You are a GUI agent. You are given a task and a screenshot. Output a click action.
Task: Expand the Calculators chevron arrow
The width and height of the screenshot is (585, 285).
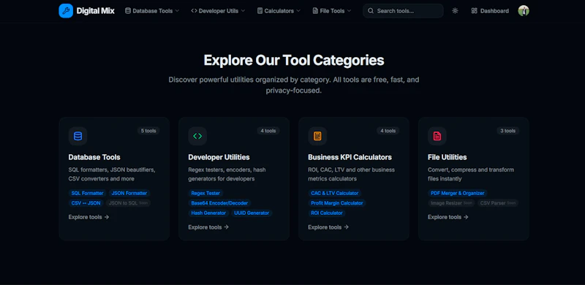point(298,11)
